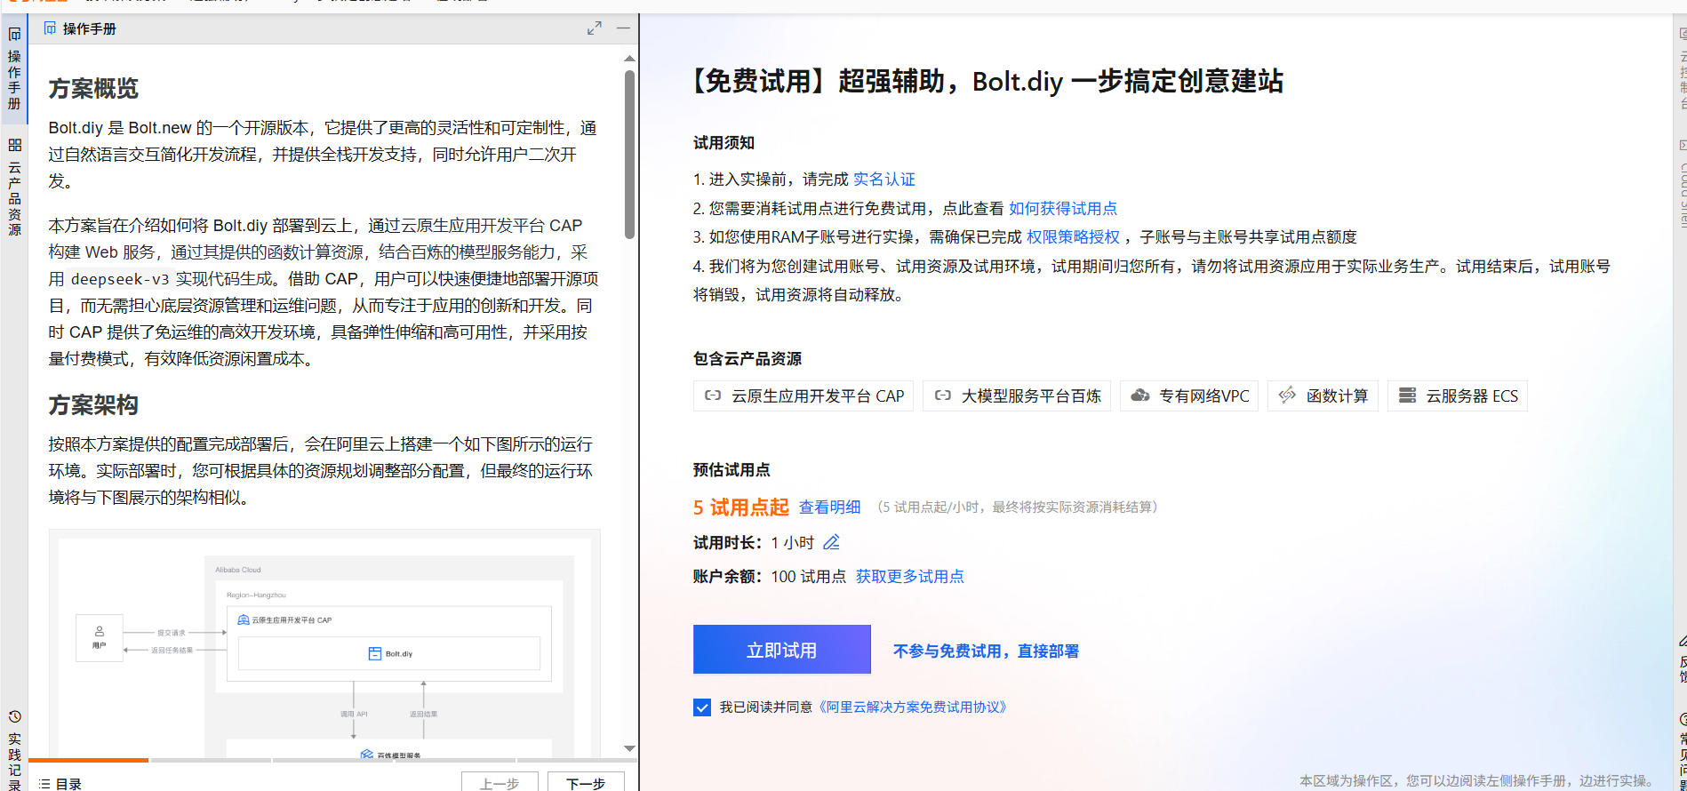
Task: Open the 查看明细 trial point details
Action: (830, 507)
